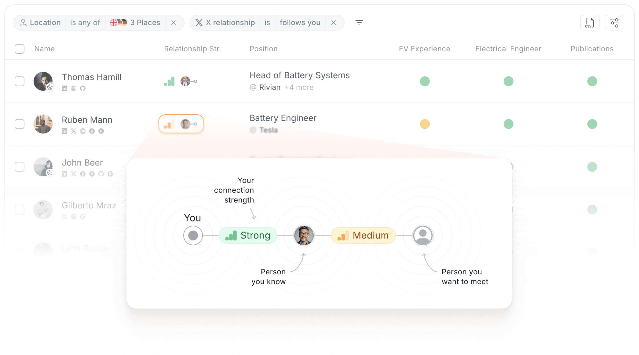Click the X logo in relationship filter

199,23
